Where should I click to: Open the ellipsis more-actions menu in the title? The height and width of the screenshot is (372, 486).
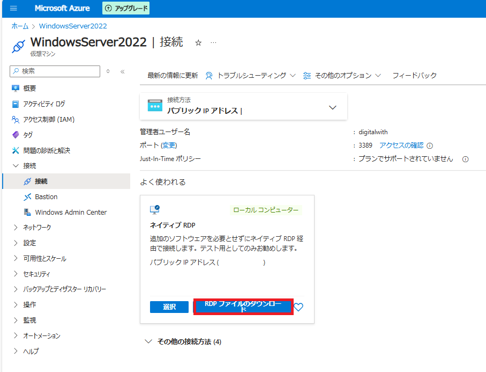pos(214,42)
